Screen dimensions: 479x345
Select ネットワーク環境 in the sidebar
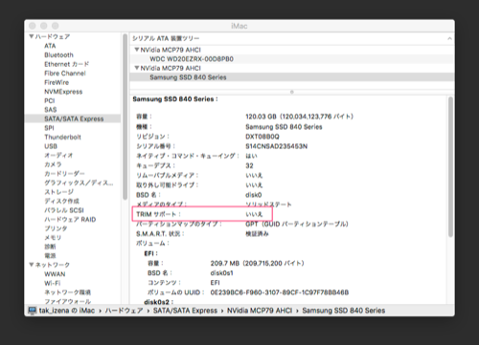coord(67,292)
